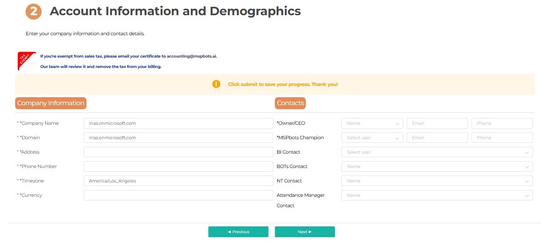Viewport: 541px width, 244px height.
Task: Select the Contacts section header
Action: click(x=290, y=103)
